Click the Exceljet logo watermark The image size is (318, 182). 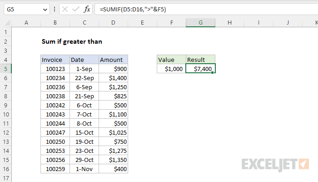pos(275,164)
